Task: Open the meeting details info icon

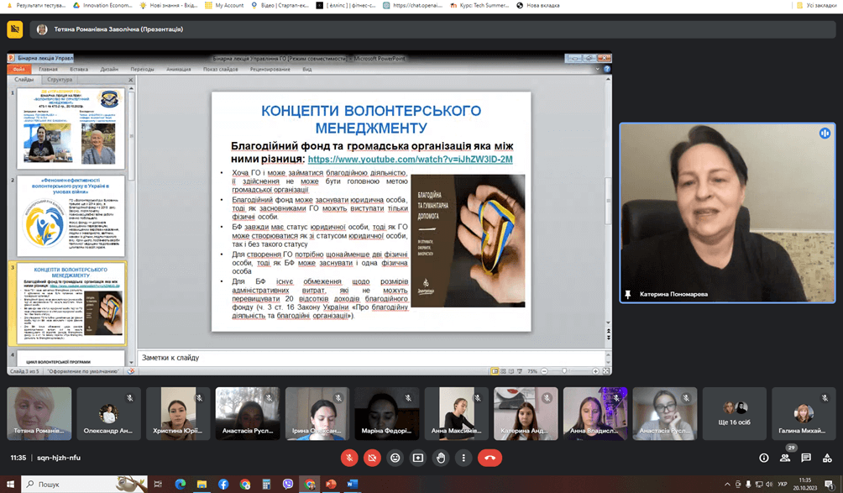Action: (763, 458)
